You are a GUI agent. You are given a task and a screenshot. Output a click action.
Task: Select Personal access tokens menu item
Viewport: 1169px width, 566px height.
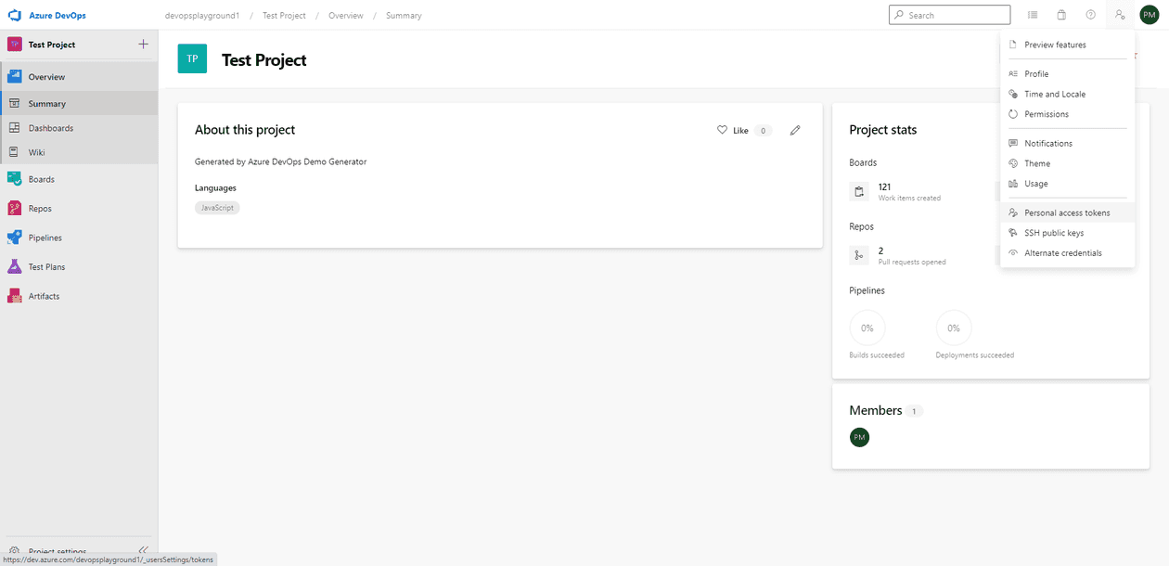point(1067,212)
